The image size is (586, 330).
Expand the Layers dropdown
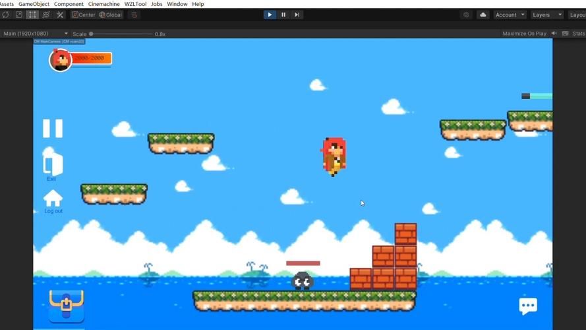[x=546, y=15]
